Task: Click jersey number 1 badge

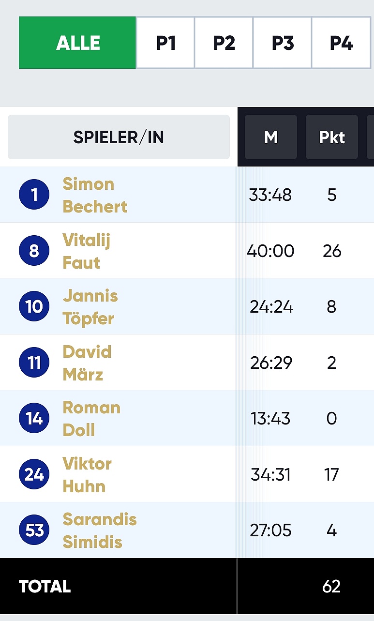Action: tap(34, 195)
